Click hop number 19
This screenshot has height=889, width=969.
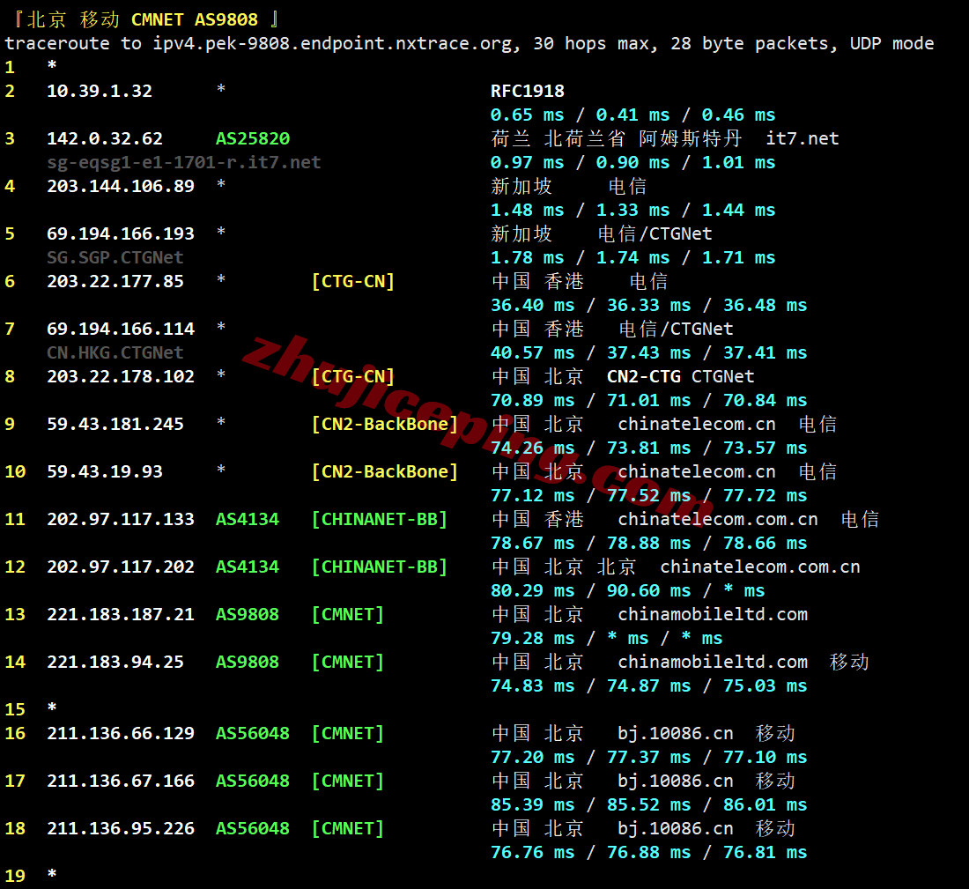click(16, 876)
